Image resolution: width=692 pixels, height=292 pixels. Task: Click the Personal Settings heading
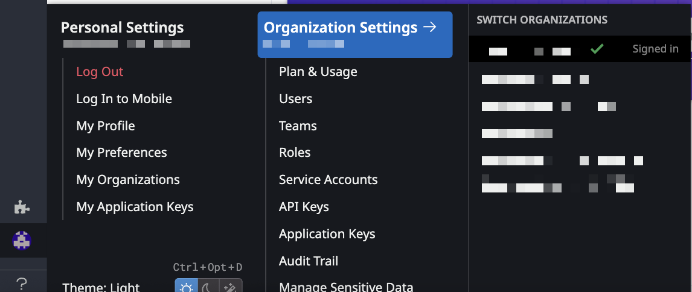[x=122, y=27]
